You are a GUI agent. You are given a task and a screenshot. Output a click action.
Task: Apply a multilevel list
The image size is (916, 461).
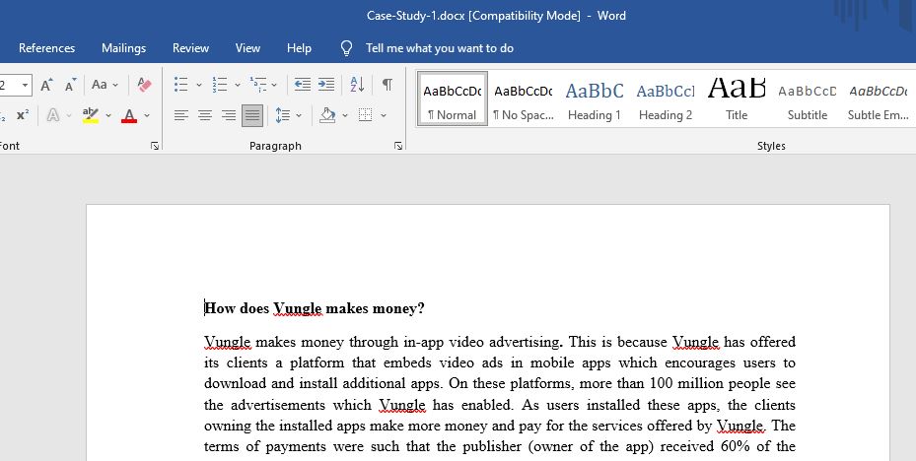point(258,85)
